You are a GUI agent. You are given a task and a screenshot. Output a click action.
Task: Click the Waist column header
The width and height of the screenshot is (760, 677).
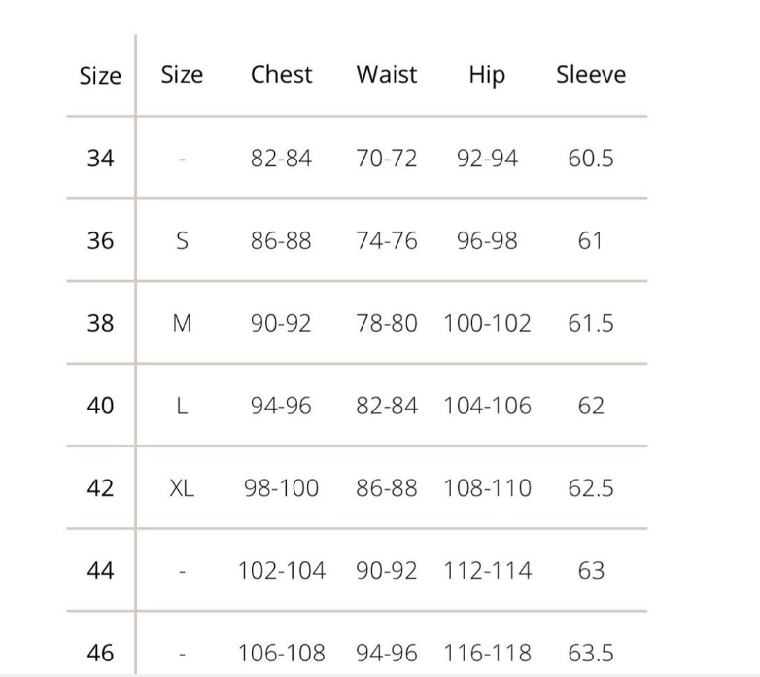(x=386, y=75)
